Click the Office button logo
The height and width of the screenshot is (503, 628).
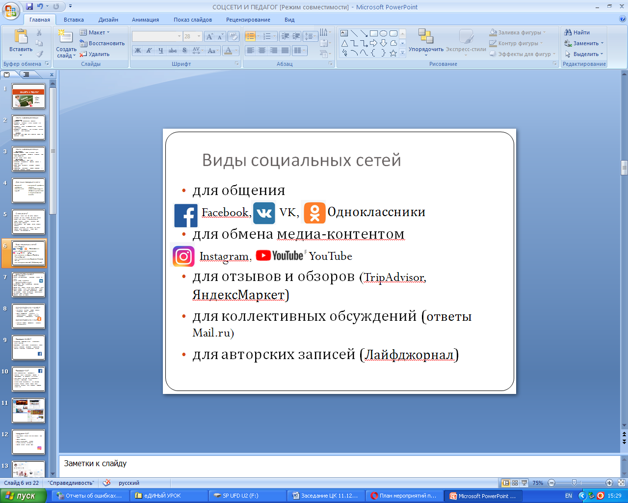coord(11,10)
